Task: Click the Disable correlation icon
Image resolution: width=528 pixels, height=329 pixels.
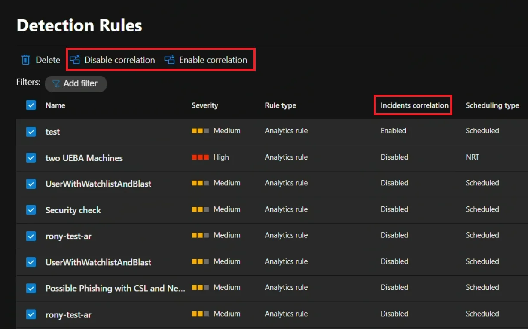Action: (75, 60)
